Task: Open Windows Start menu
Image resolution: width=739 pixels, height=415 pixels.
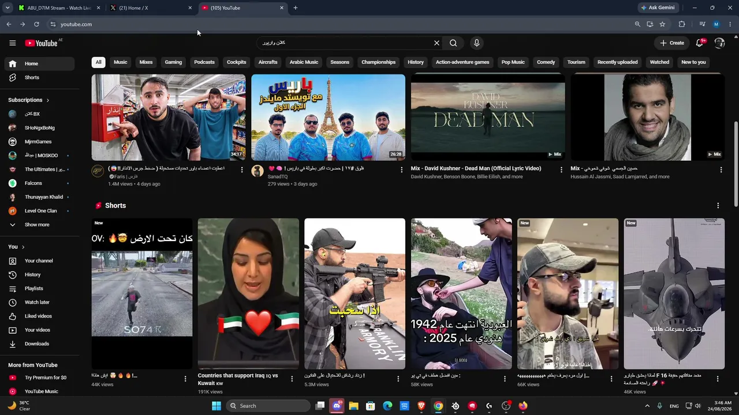Action: click(217, 406)
